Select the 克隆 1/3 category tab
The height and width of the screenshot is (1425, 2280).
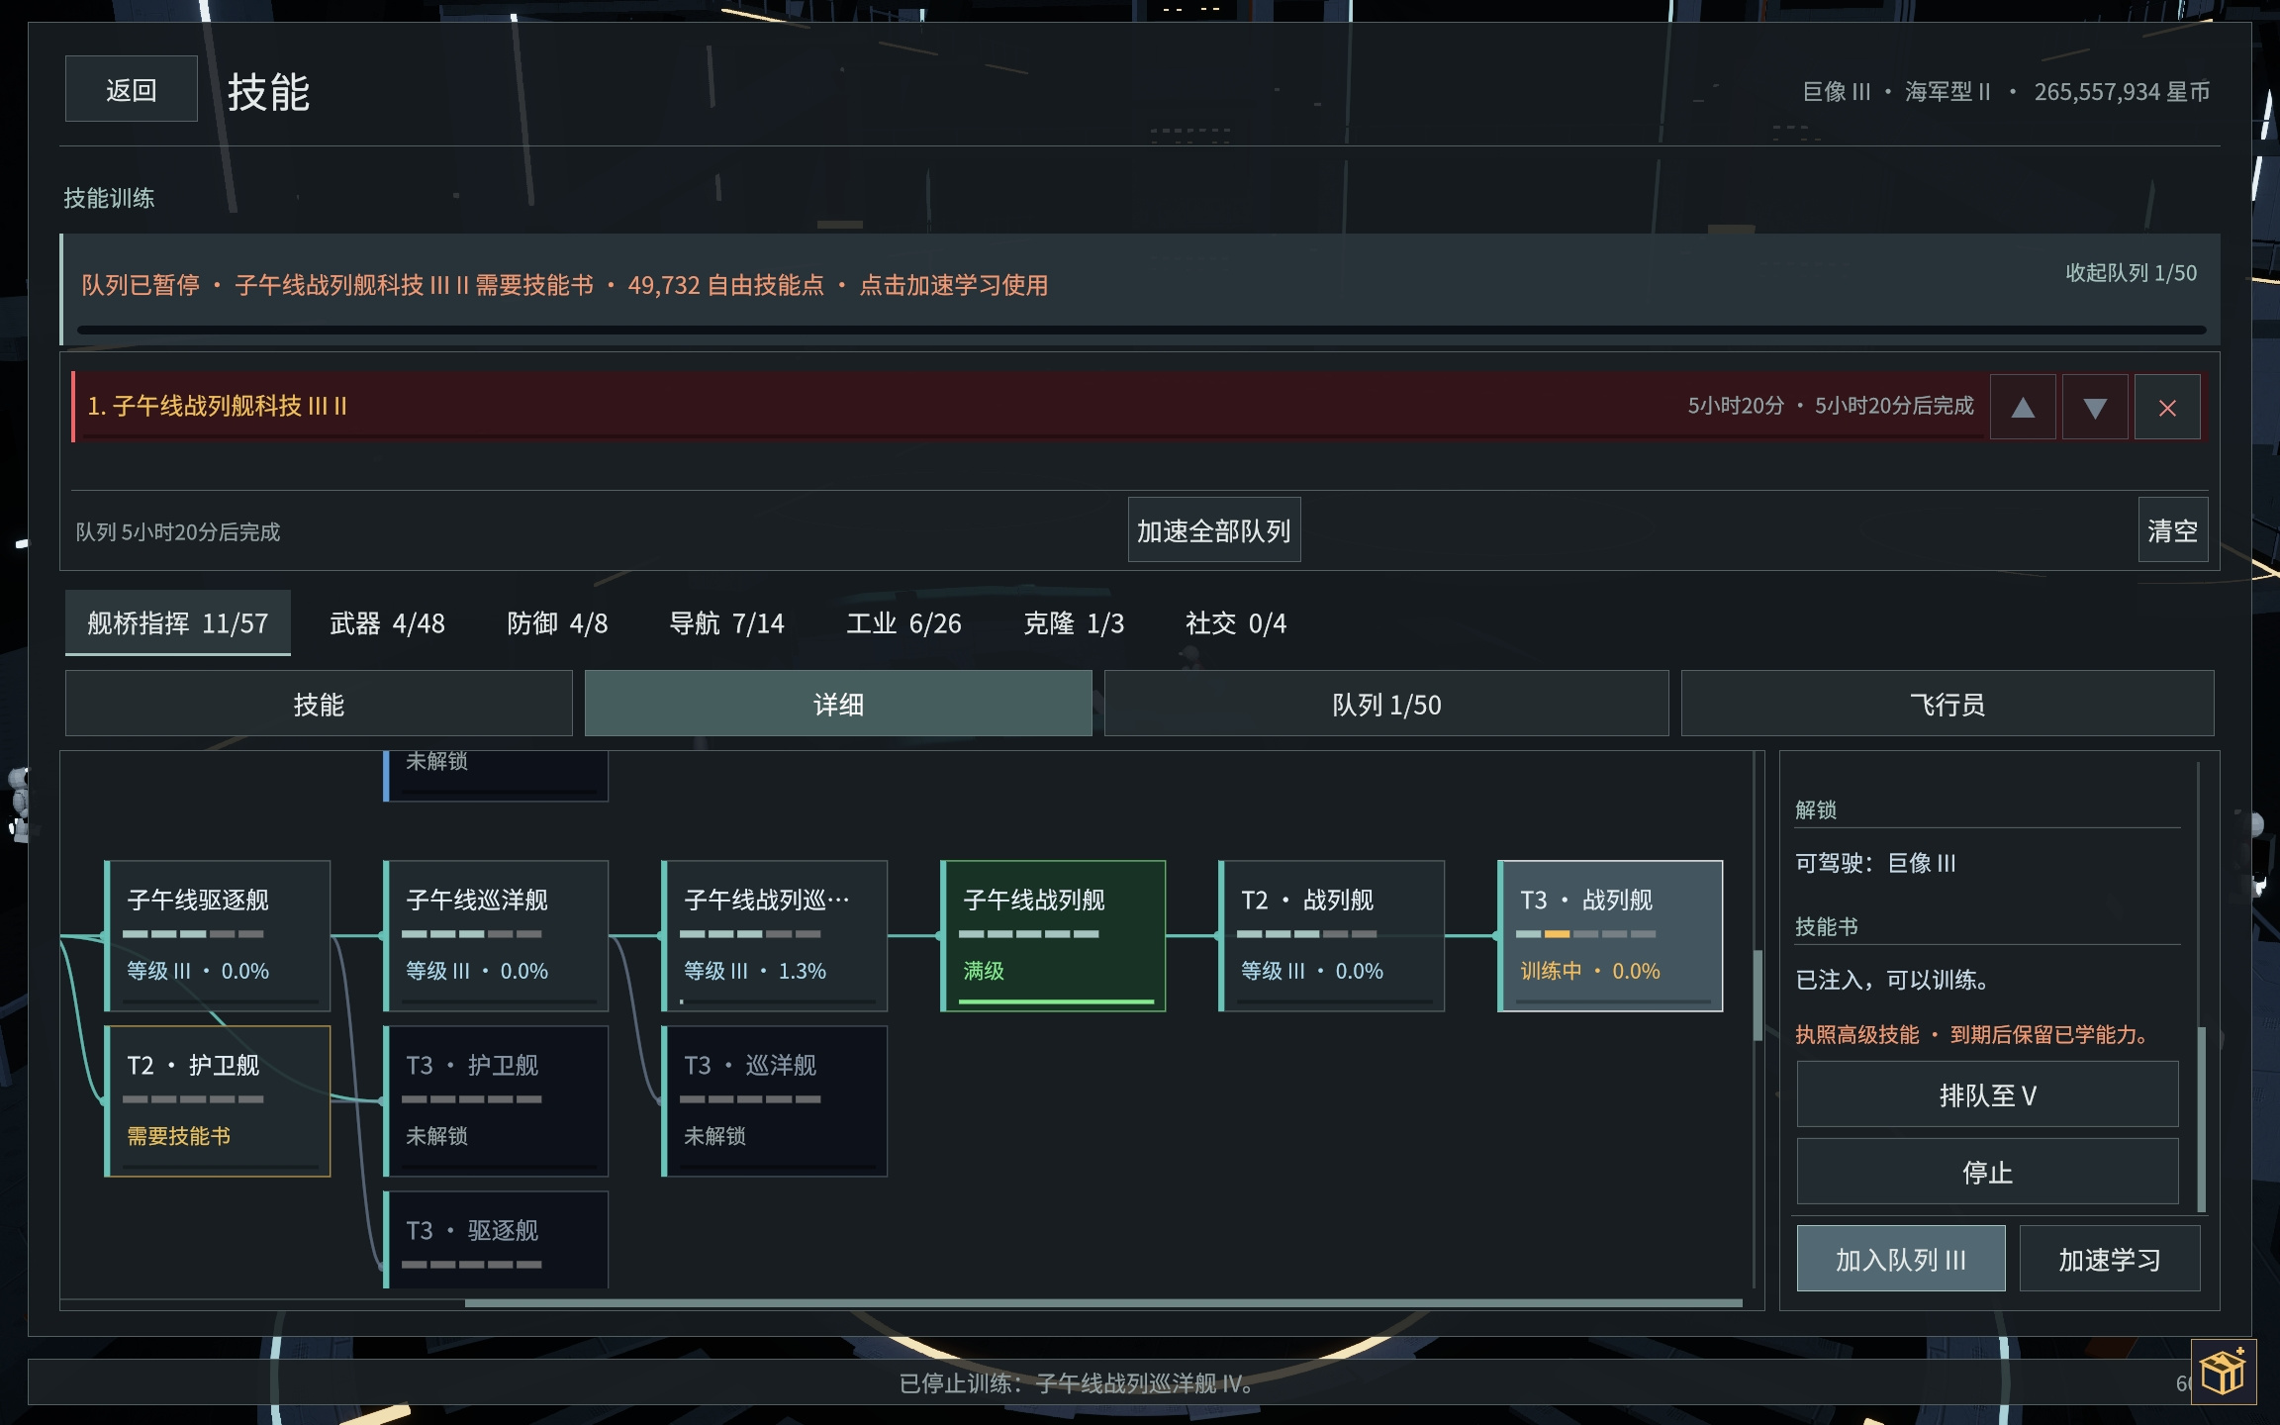[x=1074, y=622]
